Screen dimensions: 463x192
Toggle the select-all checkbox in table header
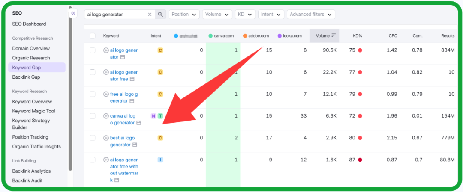93,36
